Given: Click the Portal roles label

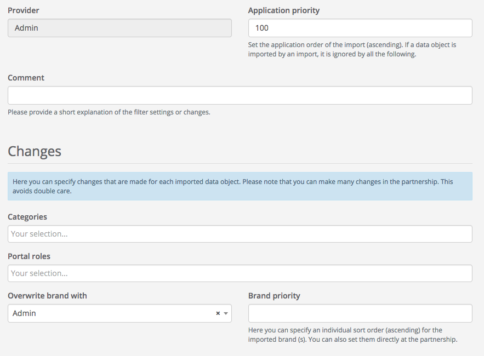Looking at the screenshot, I should tap(29, 256).
